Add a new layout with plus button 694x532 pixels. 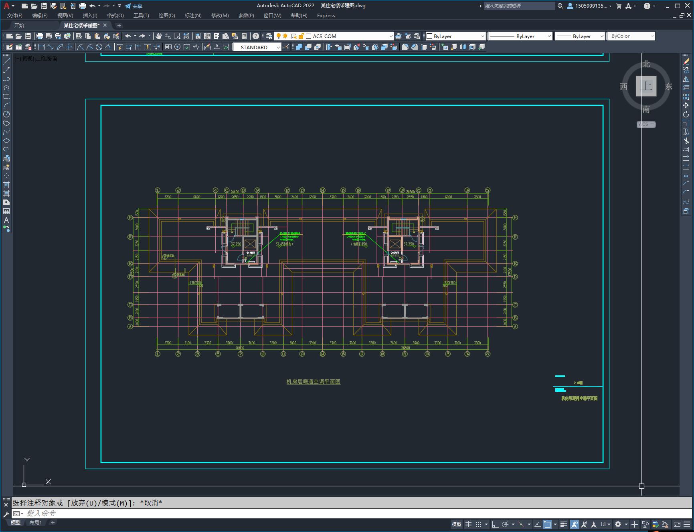(x=53, y=522)
